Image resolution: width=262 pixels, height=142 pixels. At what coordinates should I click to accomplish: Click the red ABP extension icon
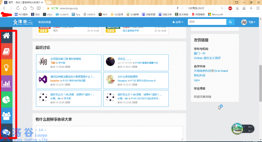coord(230,8)
